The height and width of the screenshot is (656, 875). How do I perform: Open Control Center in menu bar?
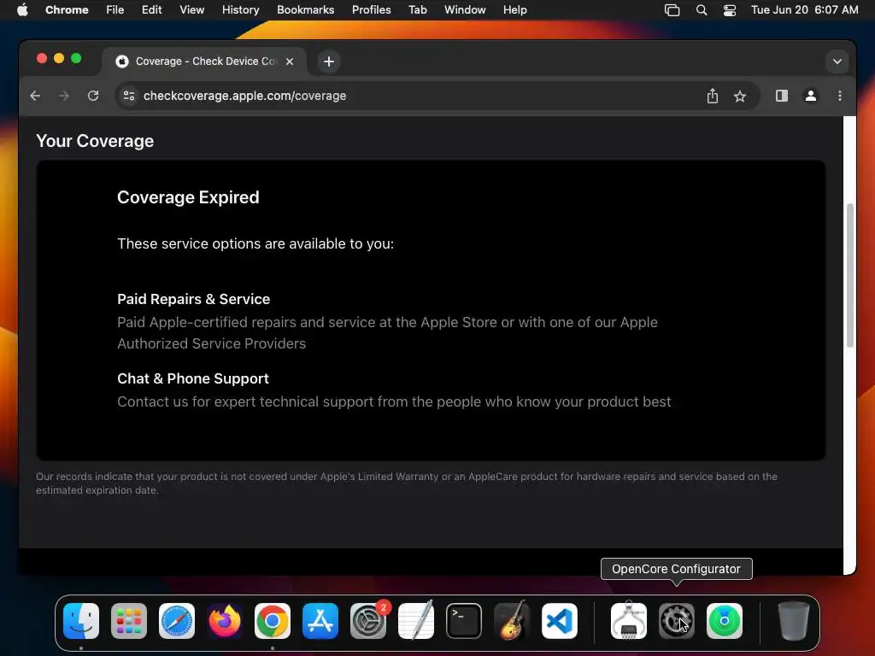pyautogui.click(x=730, y=10)
